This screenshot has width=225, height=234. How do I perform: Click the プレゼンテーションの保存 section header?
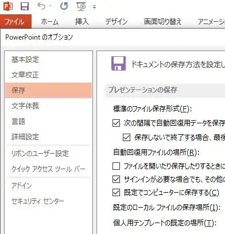coord(143,90)
